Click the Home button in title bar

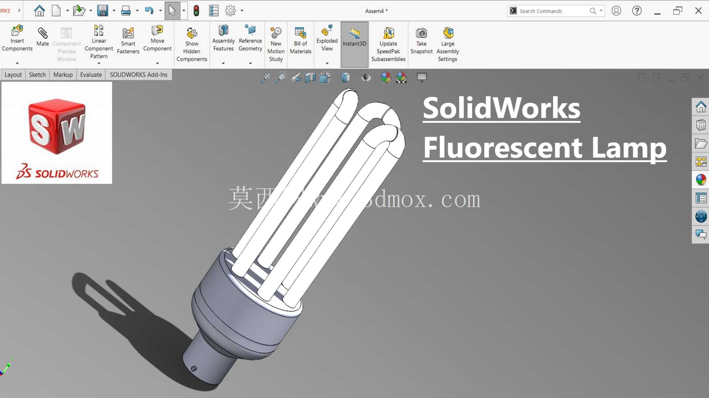pos(39,11)
